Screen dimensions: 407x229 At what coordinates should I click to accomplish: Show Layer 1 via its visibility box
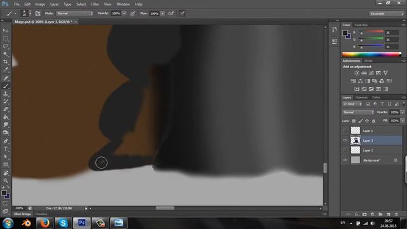345,150
